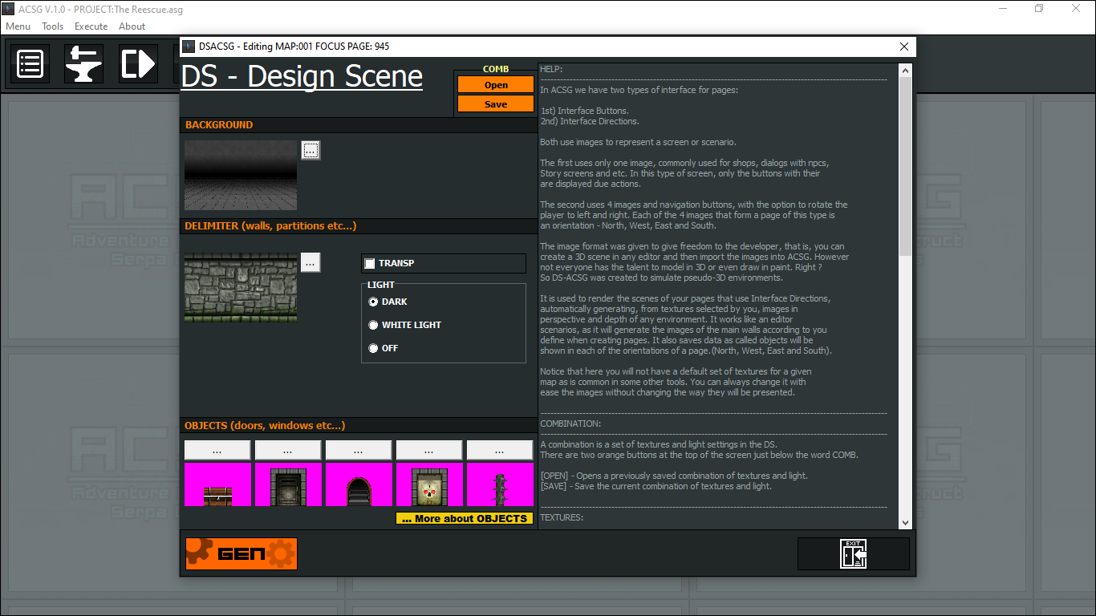
Task: Select the arched passage object thumbnail
Action: 359,484
